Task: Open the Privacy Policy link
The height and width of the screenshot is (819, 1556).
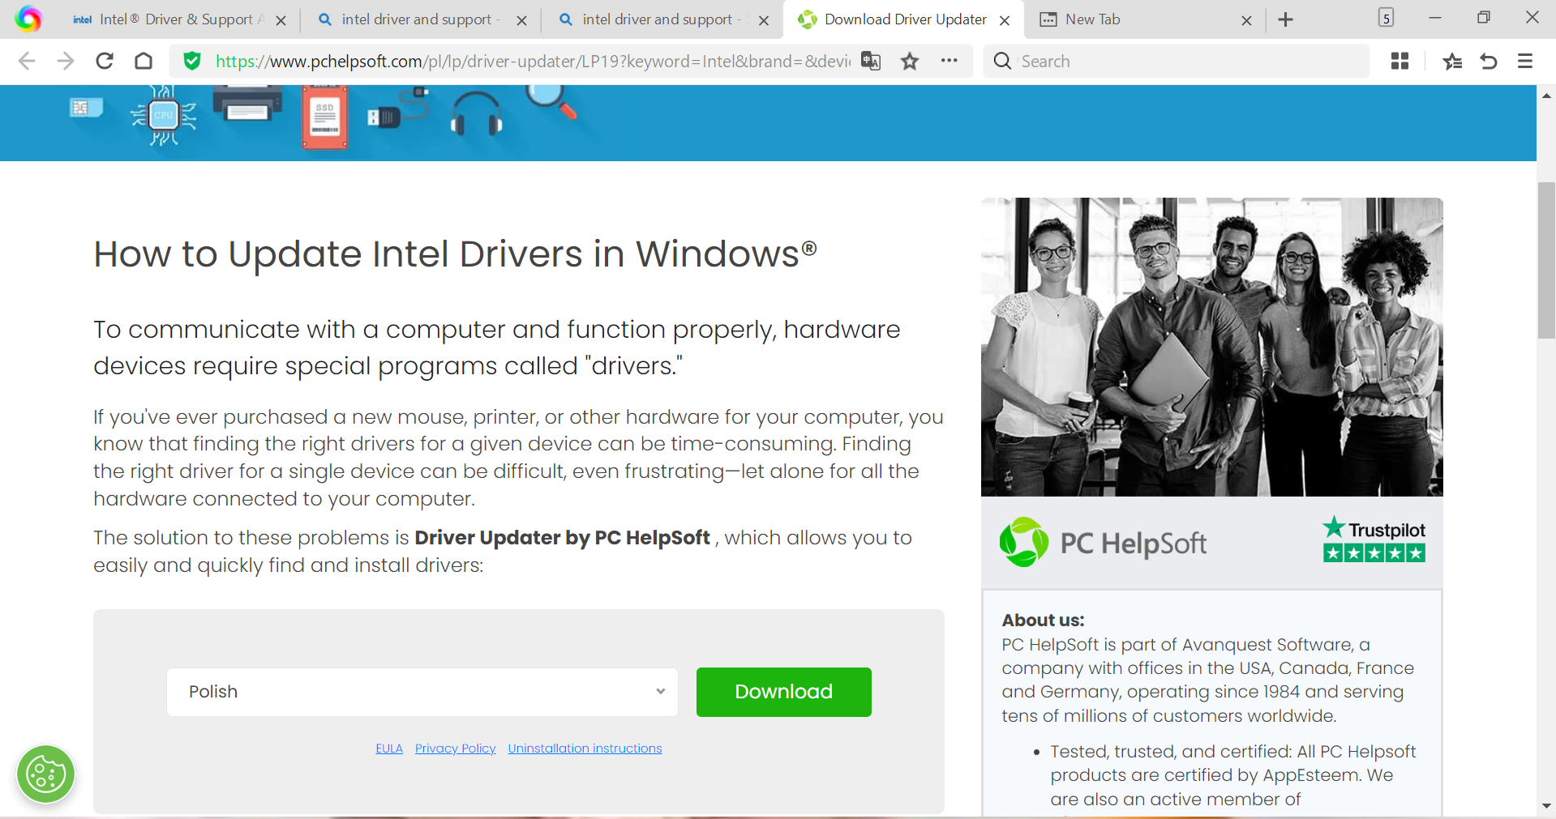Action: pos(456,749)
